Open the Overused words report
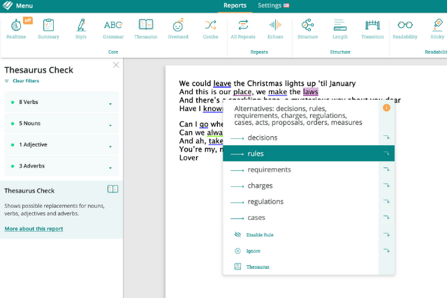The height and width of the screenshot is (298, 447). coord(178,29)
